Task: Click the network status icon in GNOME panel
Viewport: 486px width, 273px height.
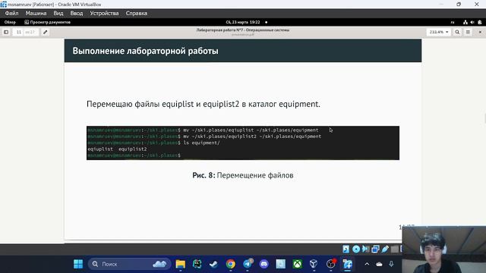Action: click(x=465, y=22)
